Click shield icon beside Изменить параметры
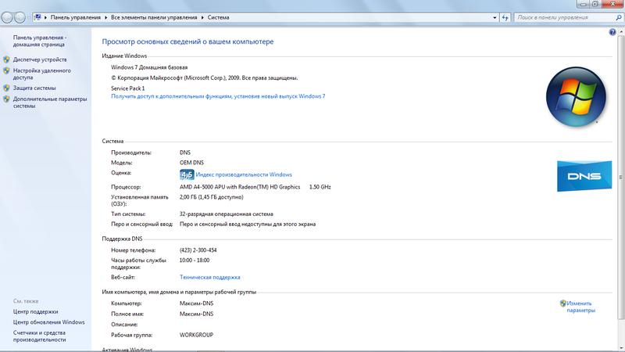625x352 pixels. 562,304
